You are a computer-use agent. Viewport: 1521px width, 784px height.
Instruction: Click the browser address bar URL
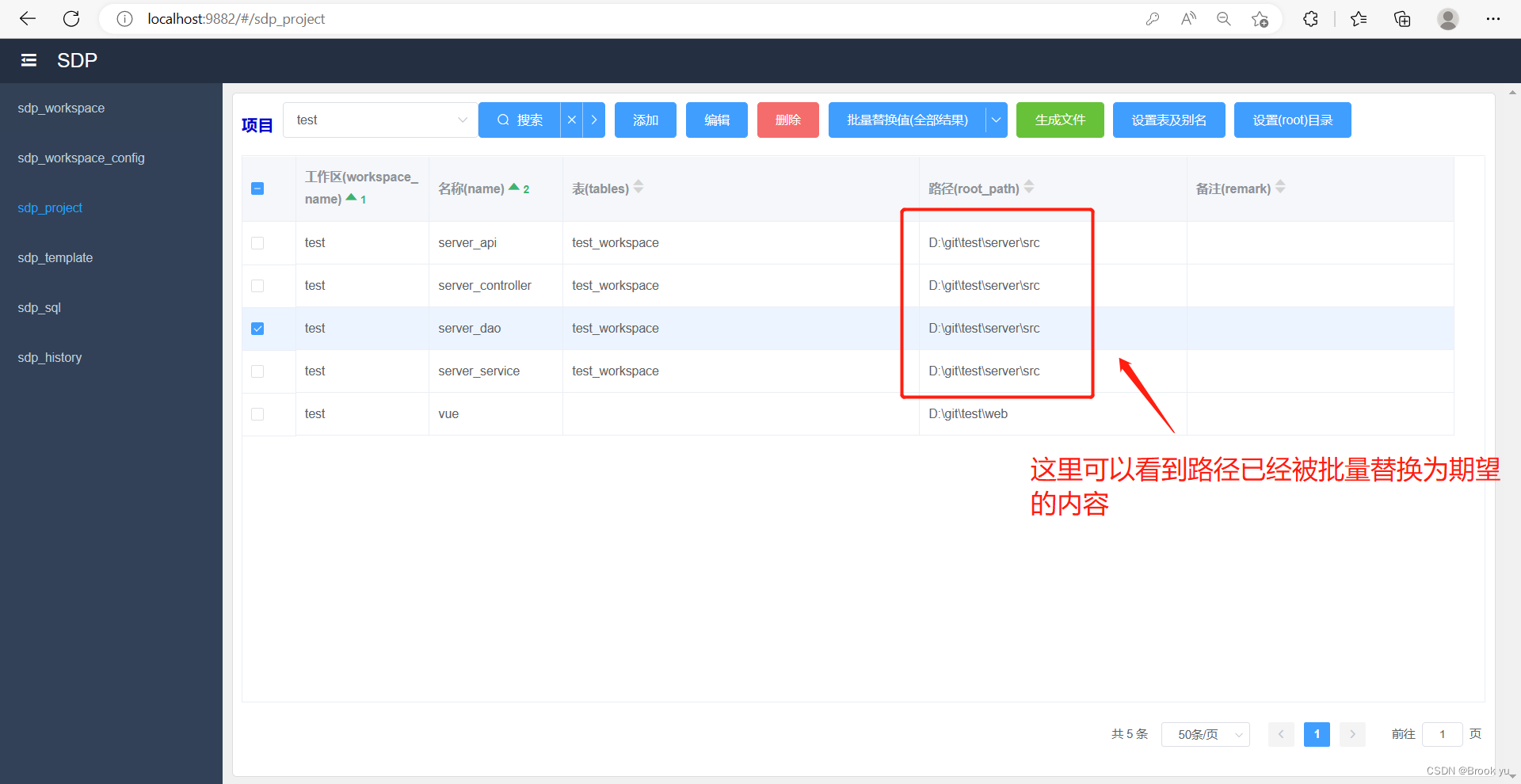point(236,19)
